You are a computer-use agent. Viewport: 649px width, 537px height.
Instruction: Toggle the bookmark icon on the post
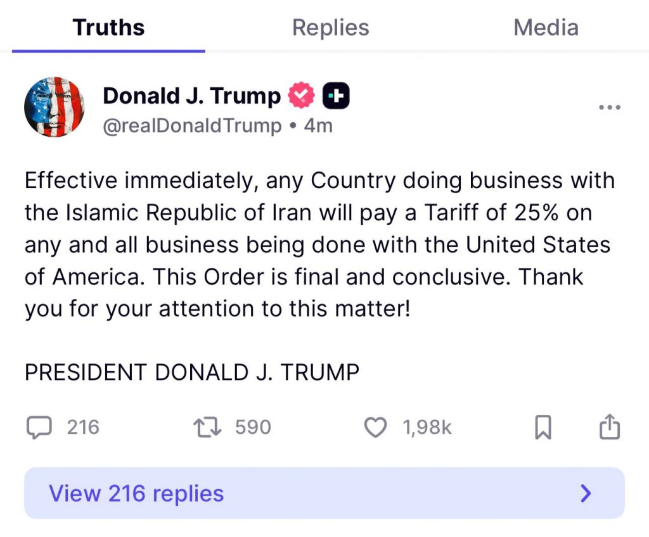543,427
